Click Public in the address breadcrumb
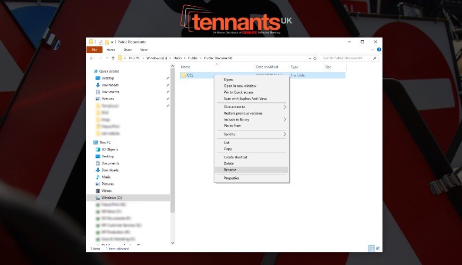This screenshot has height=265, width=462. [193, 58]
